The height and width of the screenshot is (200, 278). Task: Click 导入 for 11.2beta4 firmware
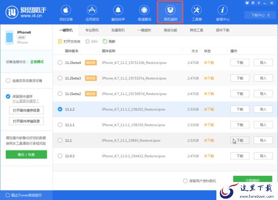click(x=263, y=62)
